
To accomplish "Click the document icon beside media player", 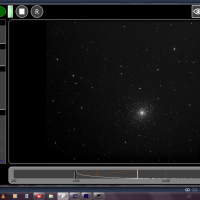I will [x=26, y=196].
